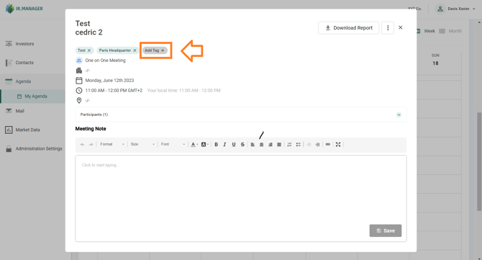482x260 pixels.
Task: Insert a link into the note
Action: click(x=327, y=144)
